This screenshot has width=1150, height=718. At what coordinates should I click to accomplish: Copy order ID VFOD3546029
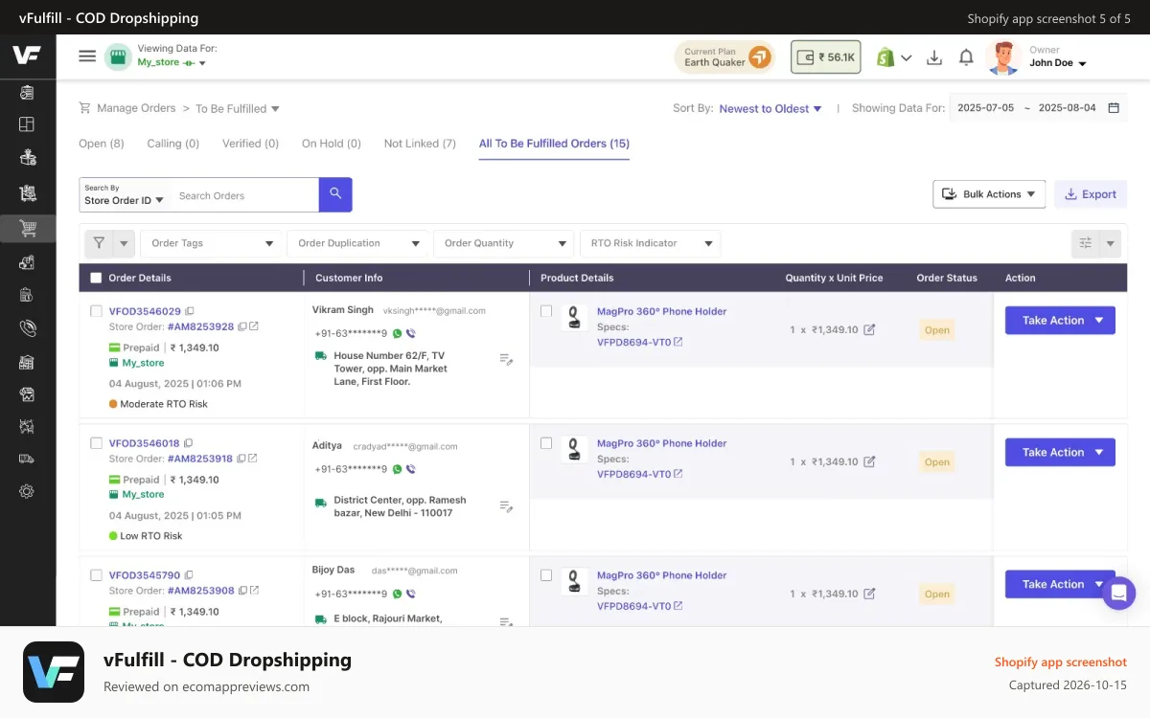190,311
